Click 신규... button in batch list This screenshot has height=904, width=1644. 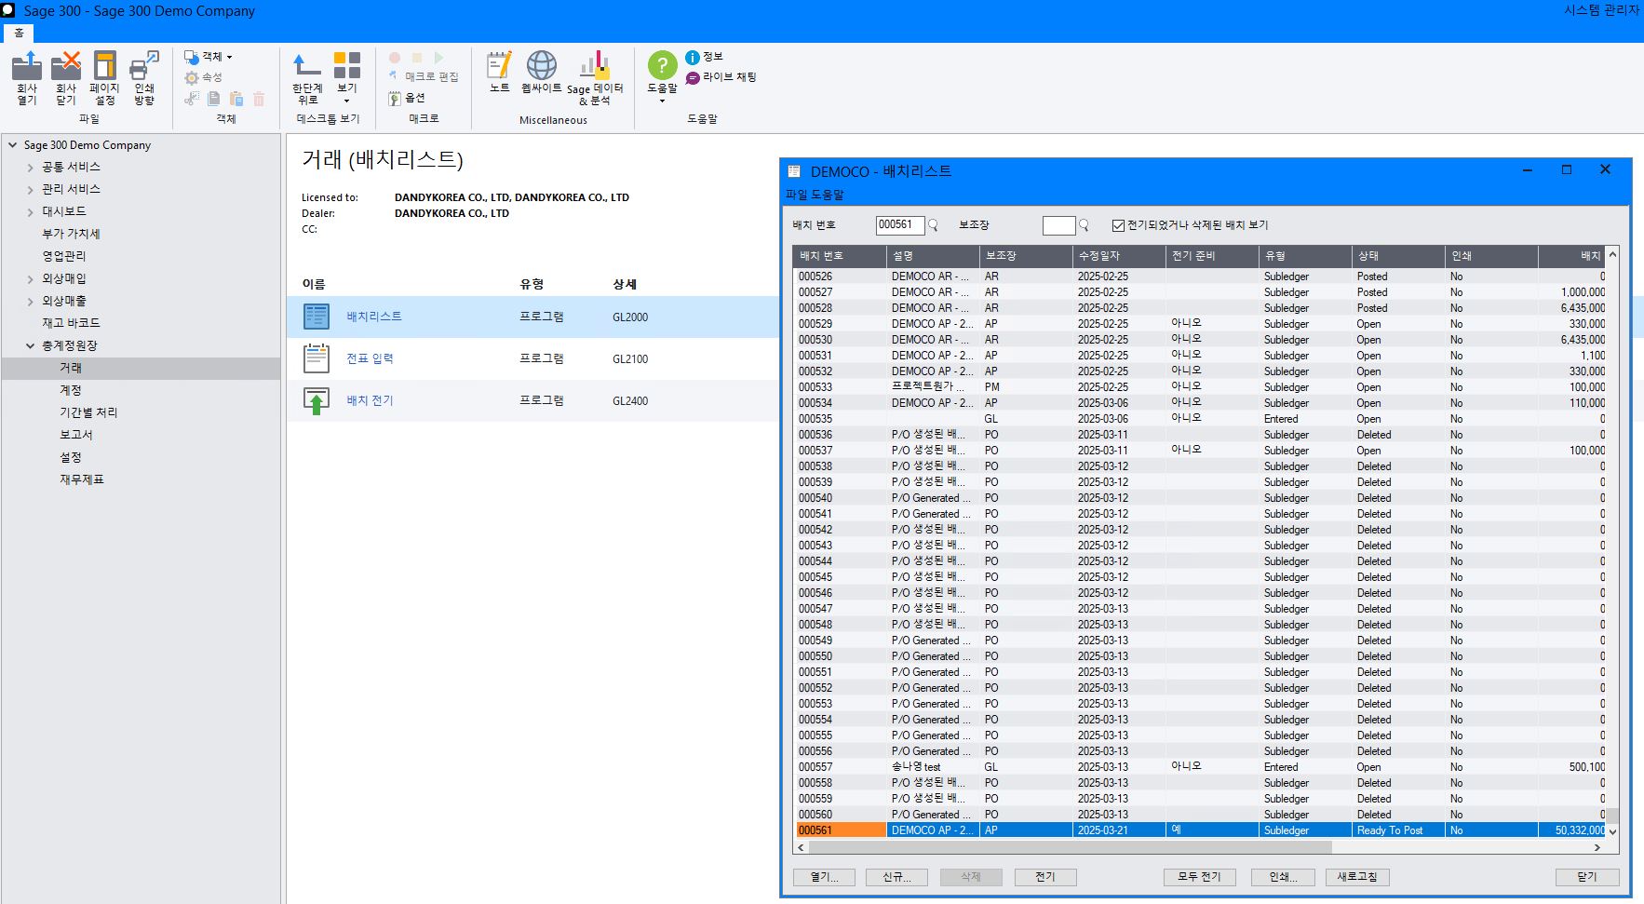pos(897,877)
